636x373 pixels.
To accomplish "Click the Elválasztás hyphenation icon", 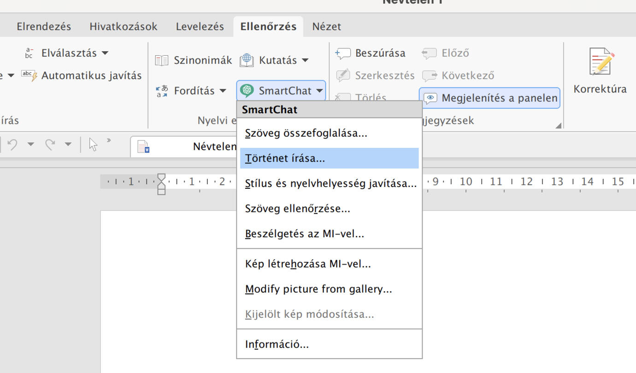I will coord(29,53).
